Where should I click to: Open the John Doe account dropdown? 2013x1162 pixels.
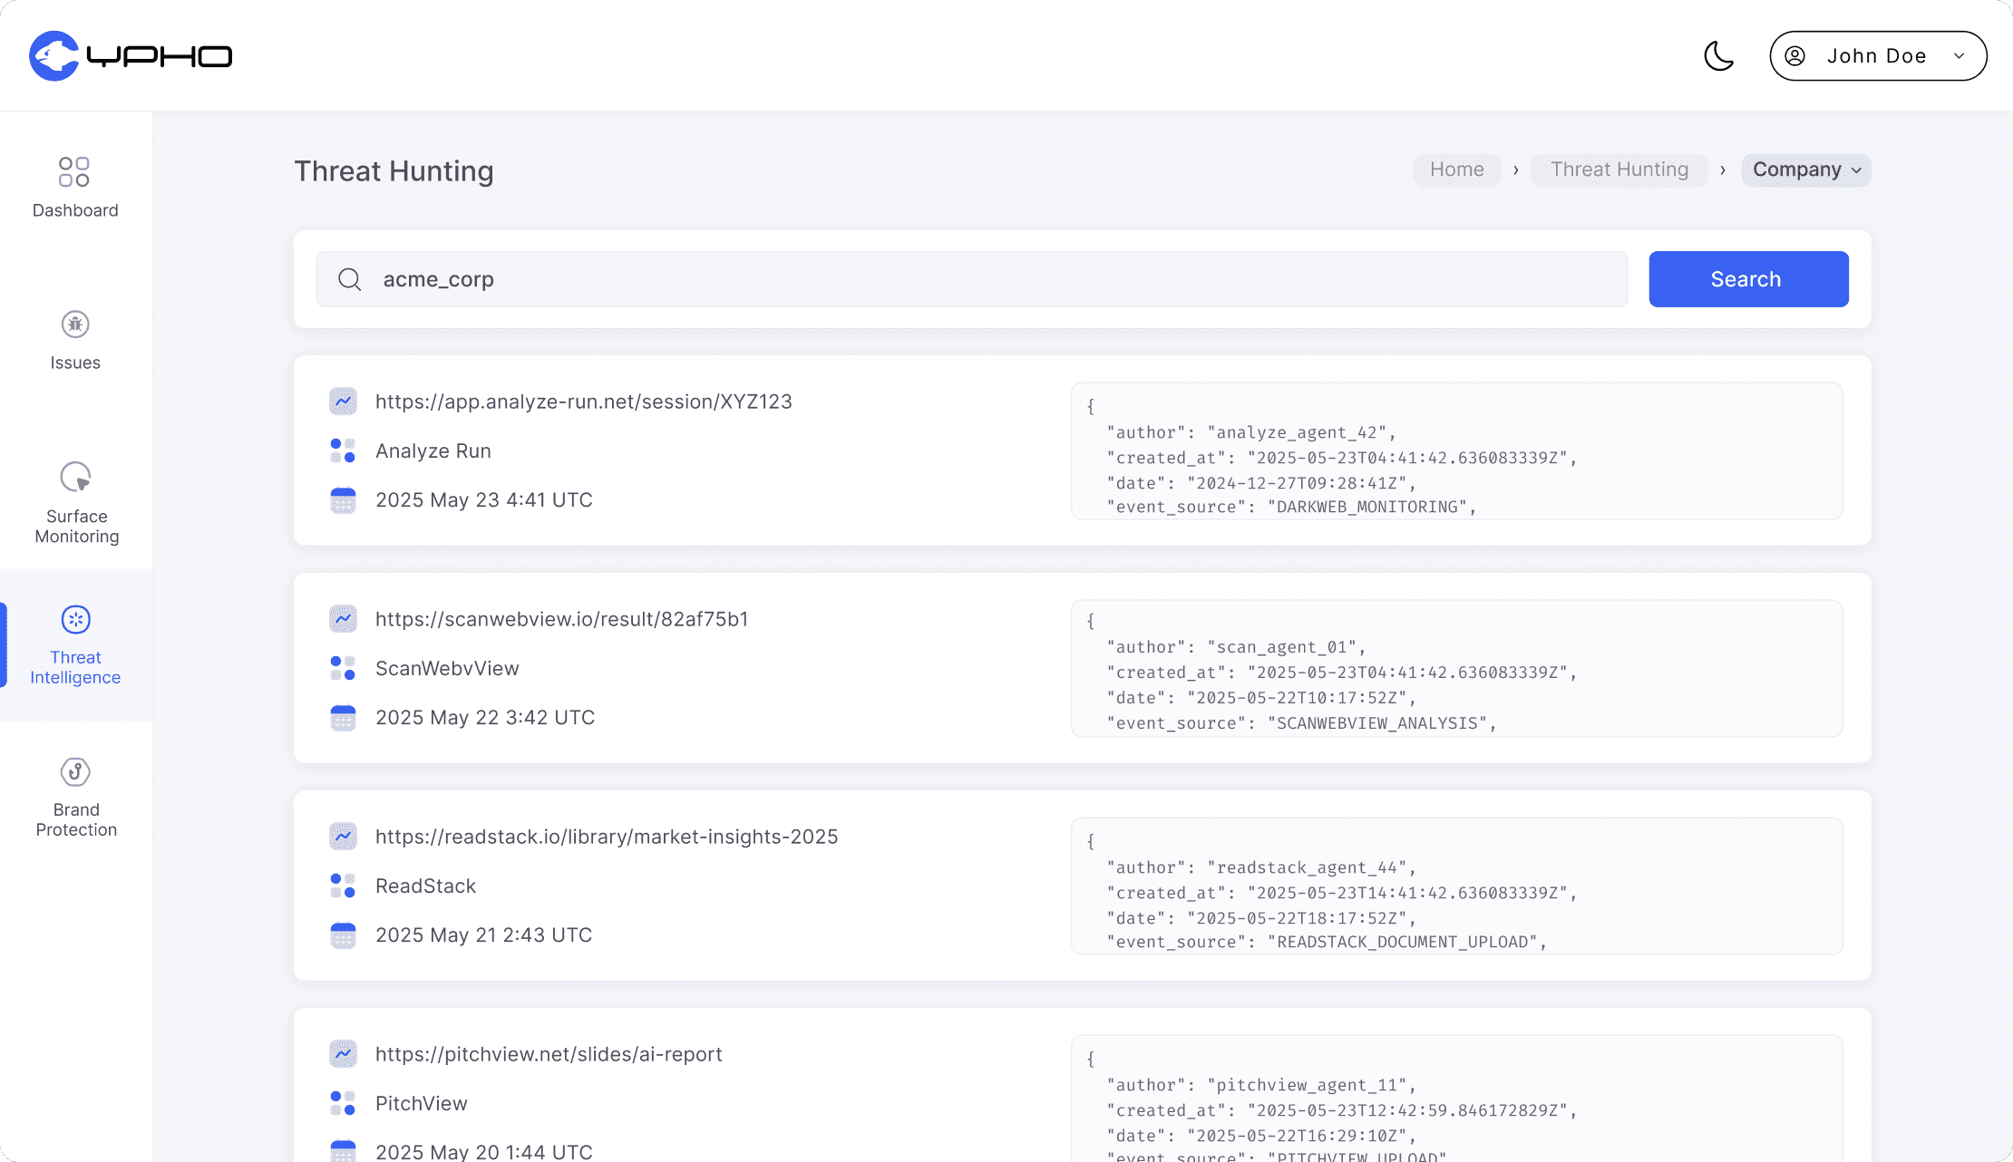tap(1878, 56)
